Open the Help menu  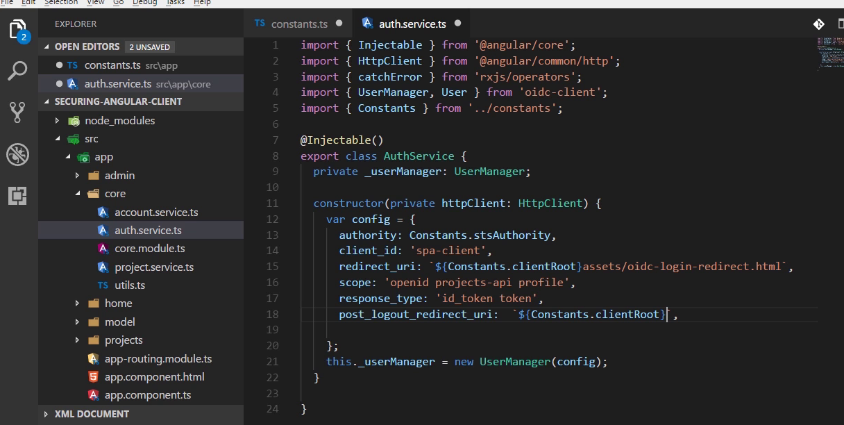(202, 2)
